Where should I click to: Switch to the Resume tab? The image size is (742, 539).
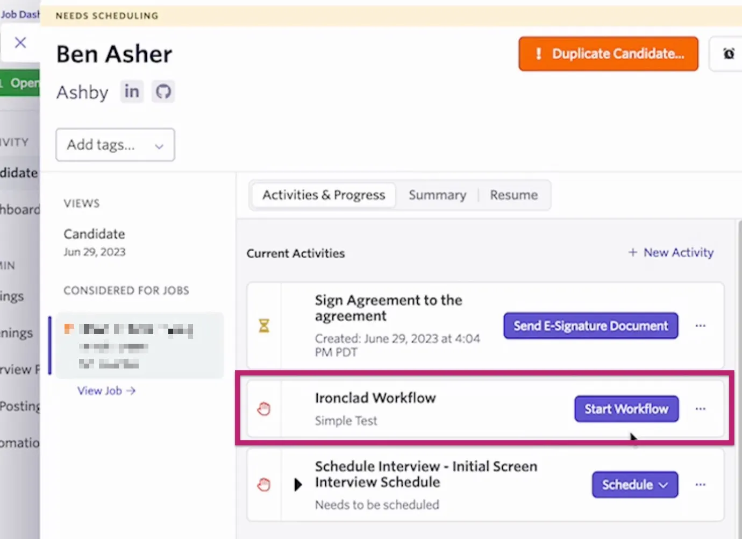pyautogui.click(x=513, y=195)
